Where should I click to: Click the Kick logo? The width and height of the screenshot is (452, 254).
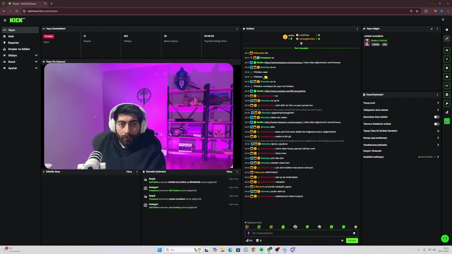(x=17, y=20)
